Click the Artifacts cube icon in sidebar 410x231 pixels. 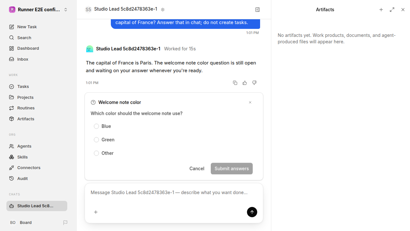pyautogui.click(x=12, y=119)
